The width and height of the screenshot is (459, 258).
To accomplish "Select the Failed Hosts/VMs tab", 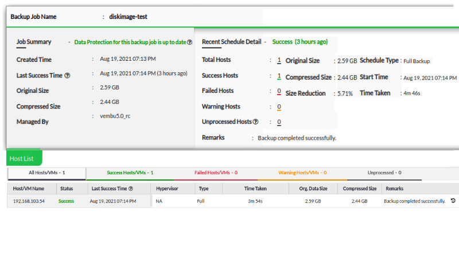I will (x=216, y=173).
